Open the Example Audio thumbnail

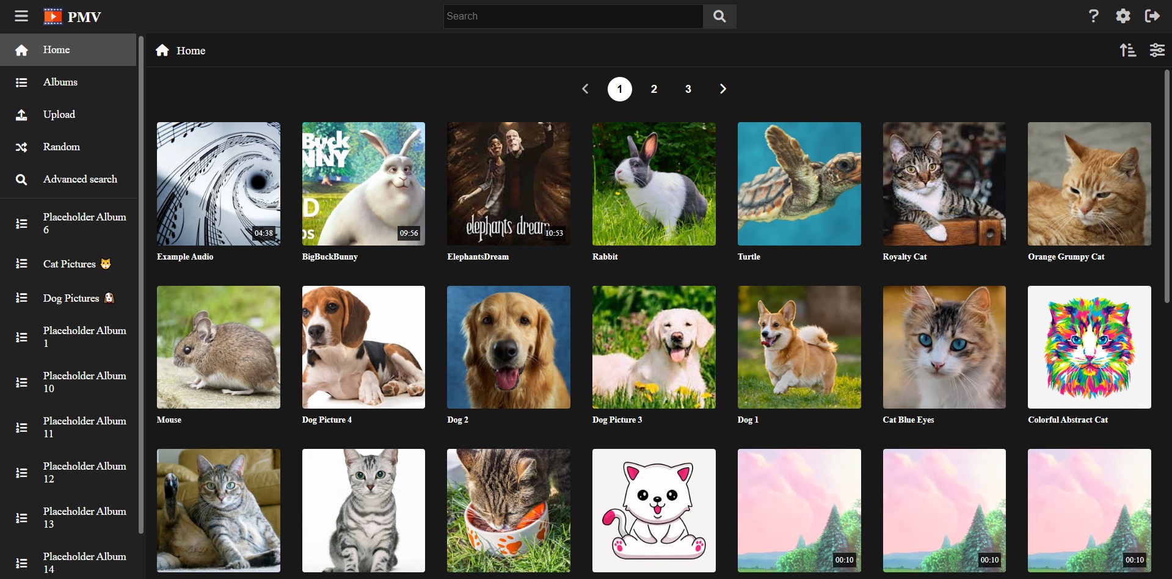point(219,184)
